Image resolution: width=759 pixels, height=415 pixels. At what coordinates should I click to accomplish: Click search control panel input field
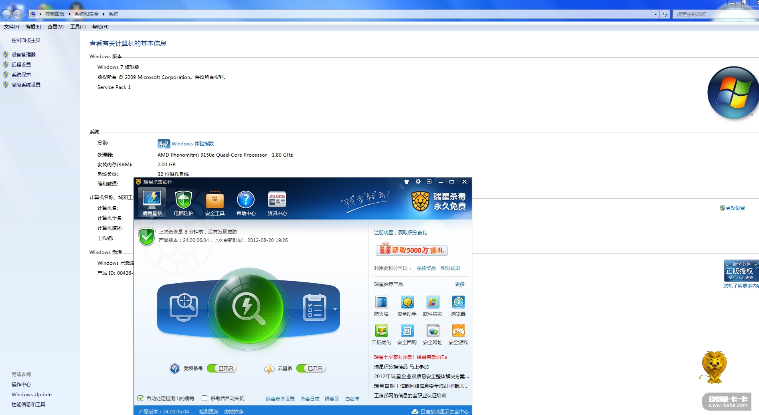[x=715, y=14]
